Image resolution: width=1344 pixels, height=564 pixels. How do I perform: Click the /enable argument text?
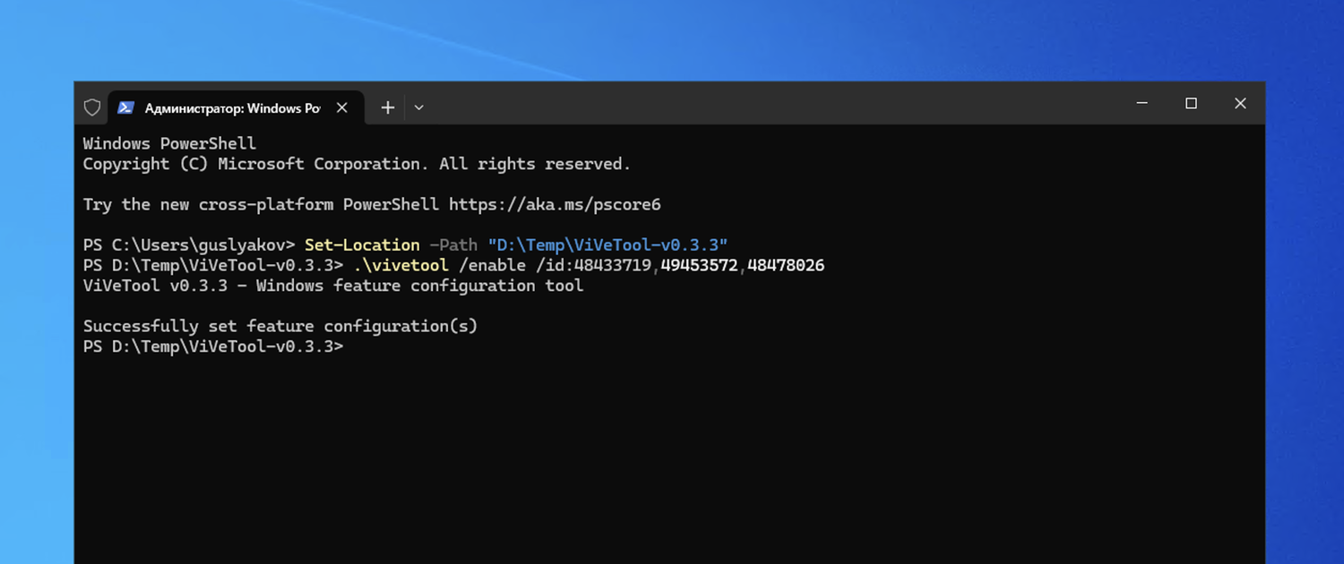tap(492, 265)
